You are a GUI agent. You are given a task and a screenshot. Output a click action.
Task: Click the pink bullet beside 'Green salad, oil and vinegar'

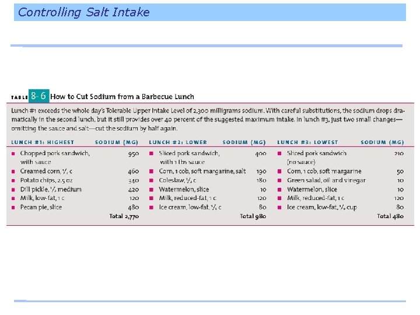(279, 180)
